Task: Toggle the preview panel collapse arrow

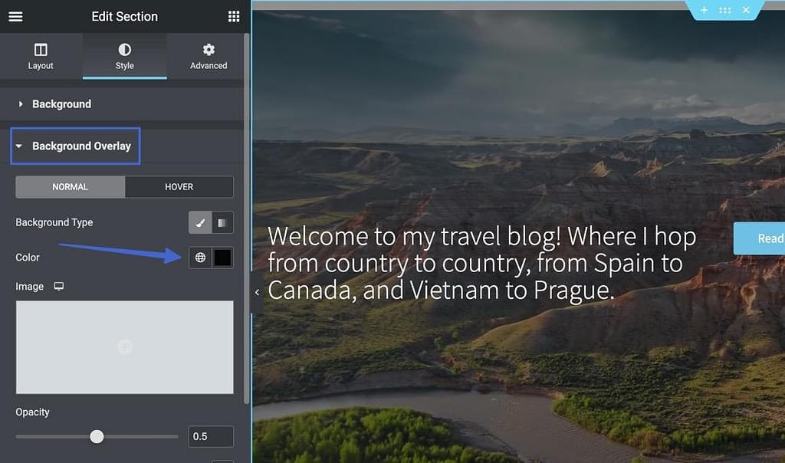Action: tap(257, 292)
